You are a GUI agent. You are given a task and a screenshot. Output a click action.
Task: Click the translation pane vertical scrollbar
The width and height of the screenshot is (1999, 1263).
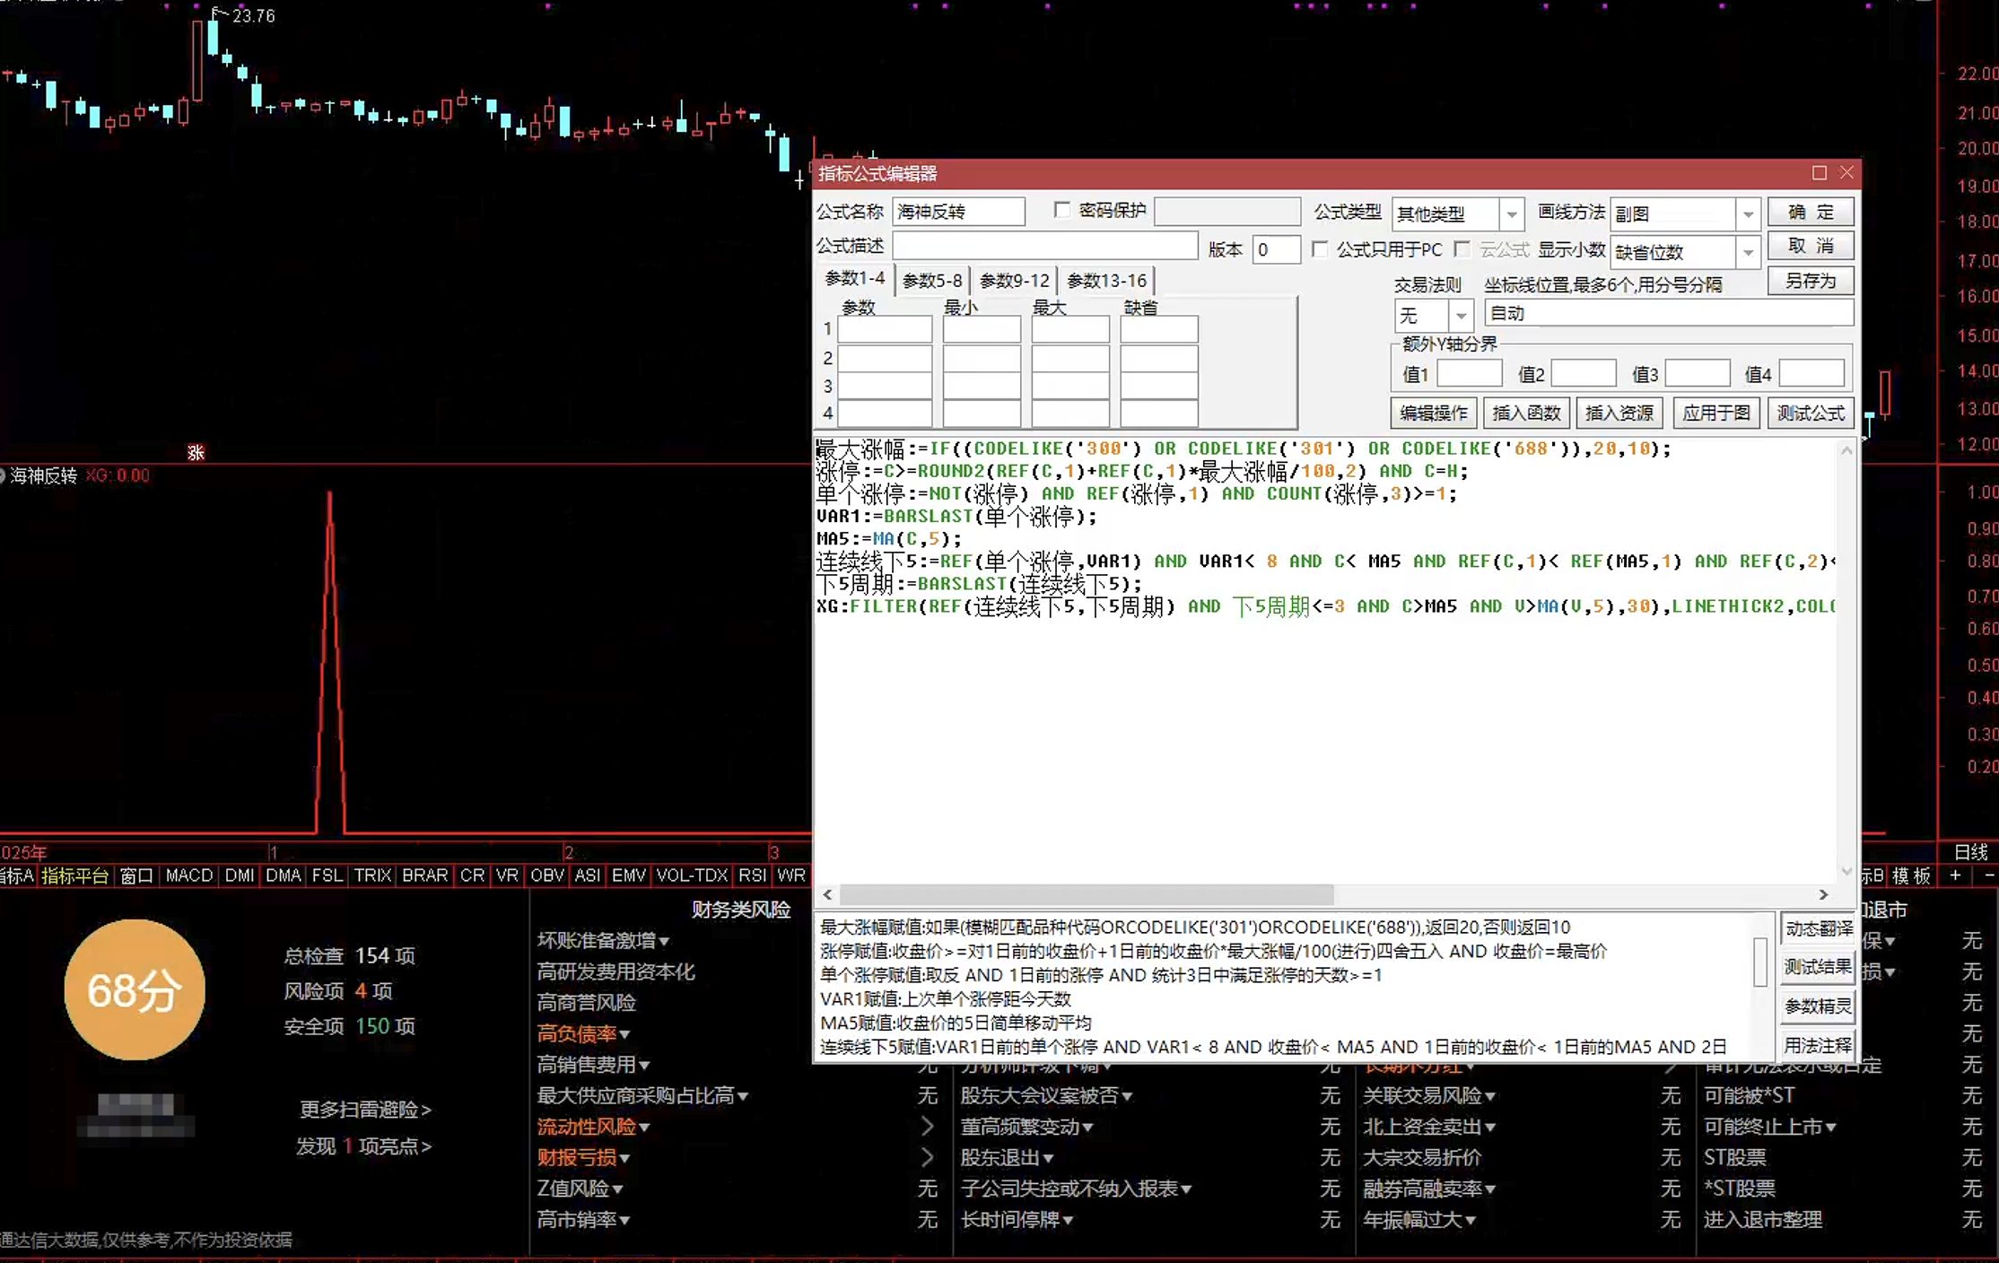point(1760,962)
